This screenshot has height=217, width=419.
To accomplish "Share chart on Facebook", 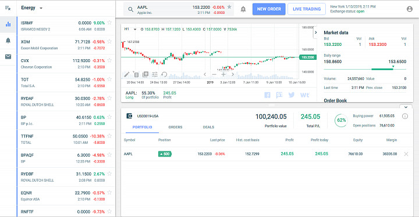I will tap(267, 95).
